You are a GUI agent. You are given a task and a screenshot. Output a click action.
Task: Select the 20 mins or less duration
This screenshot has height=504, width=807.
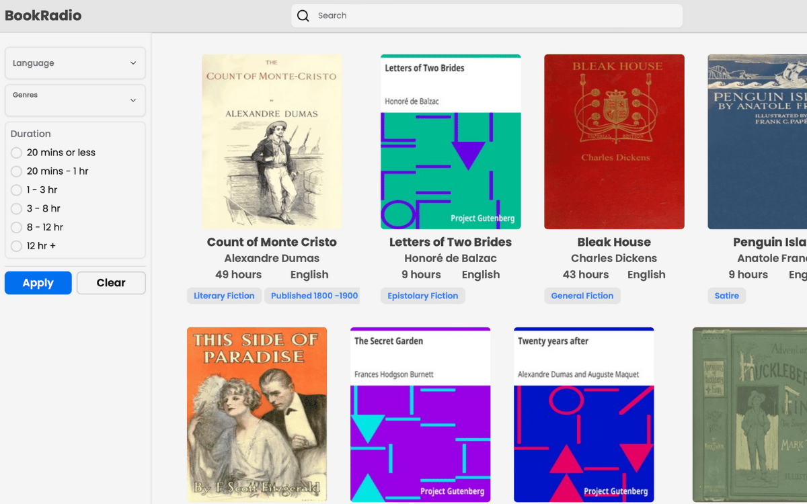pos(17,153)
